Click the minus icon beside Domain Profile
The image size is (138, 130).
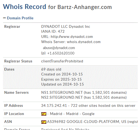pyautogui.click(x=4, y=18)
